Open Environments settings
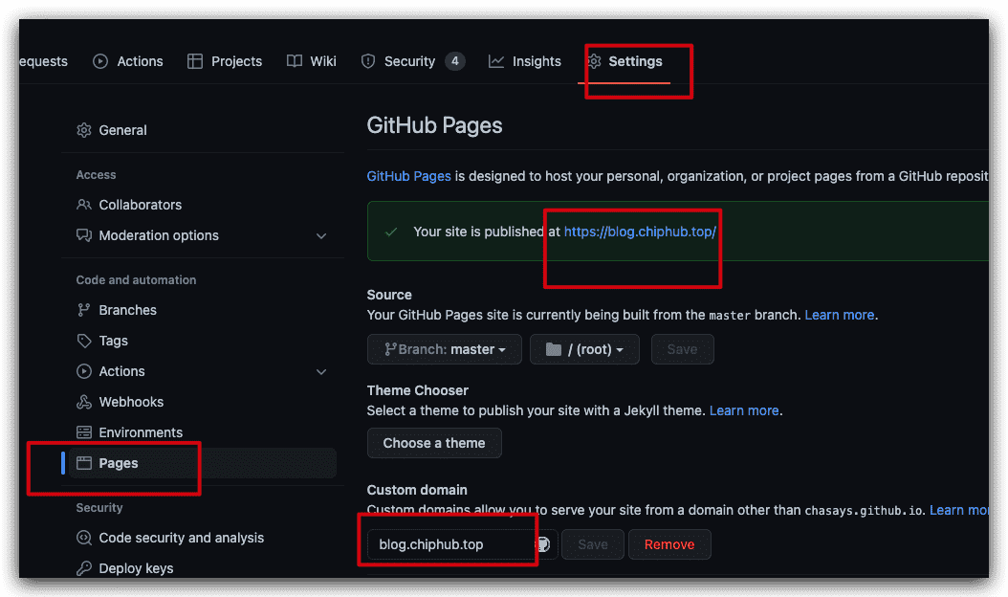 [x=203, y=432]
